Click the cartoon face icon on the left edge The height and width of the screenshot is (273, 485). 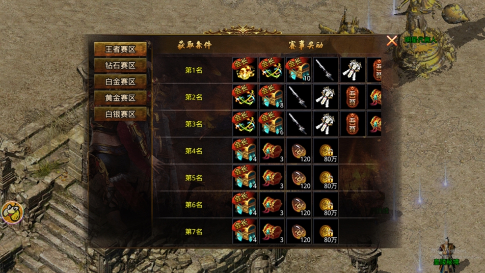coord(12,212)
